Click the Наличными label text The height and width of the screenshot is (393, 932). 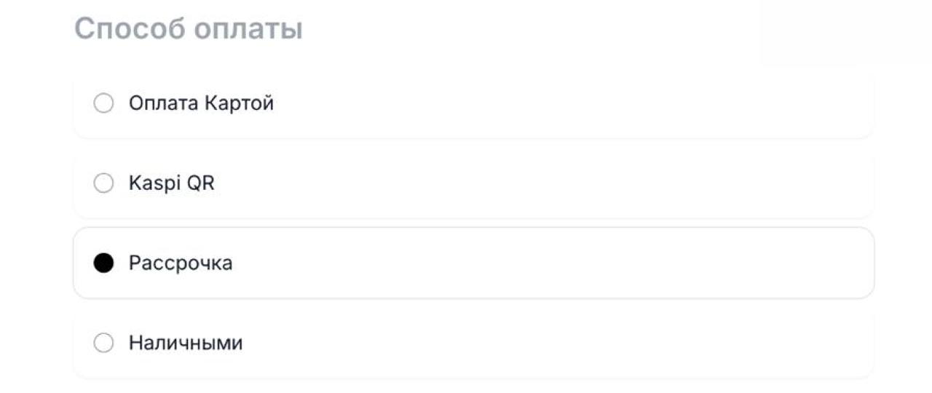click(186, 343)
